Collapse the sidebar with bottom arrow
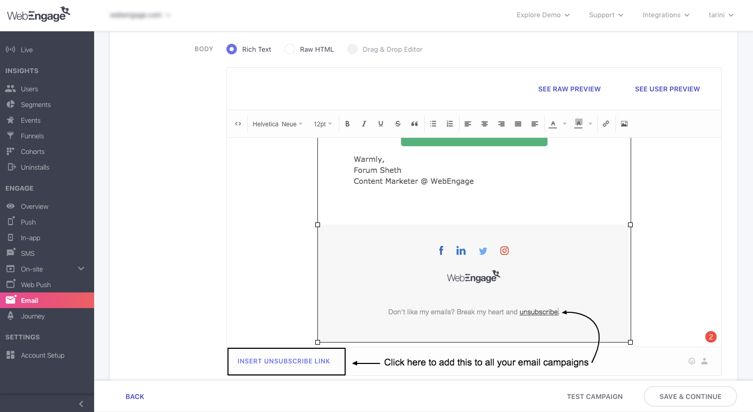Image resolution: width=753 pixels, height=412 pixels. (81, 404)
